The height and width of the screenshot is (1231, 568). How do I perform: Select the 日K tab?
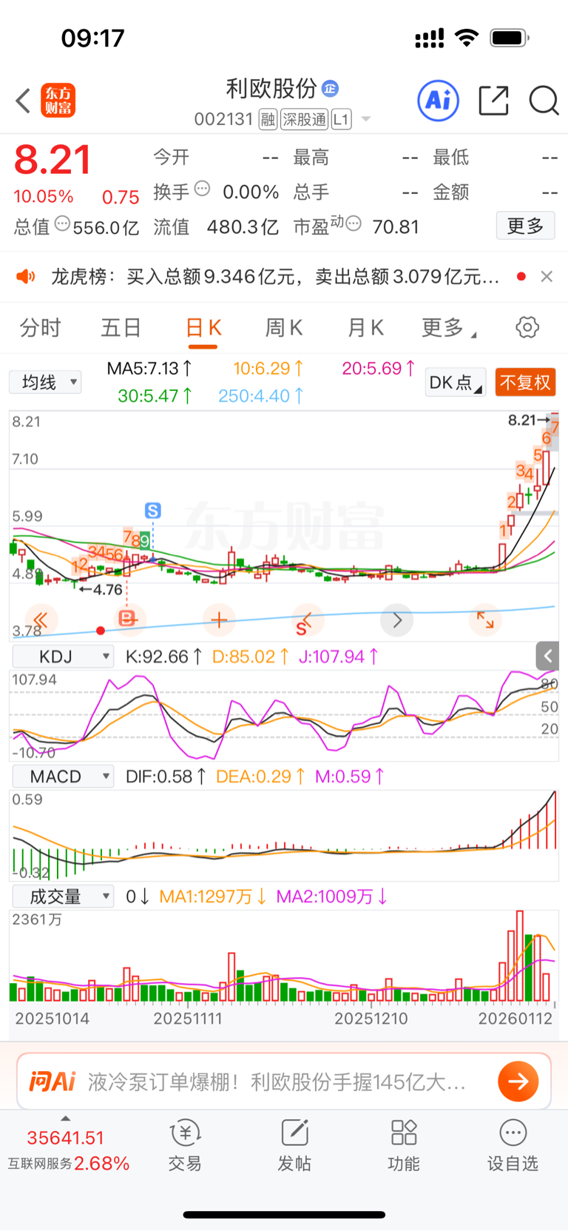click(x=203, y=327)
